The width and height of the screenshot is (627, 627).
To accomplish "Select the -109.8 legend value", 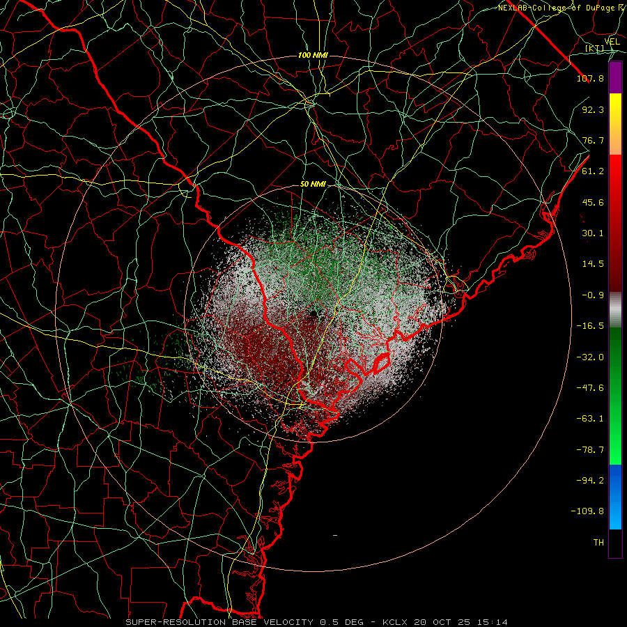I will point(587,511).
